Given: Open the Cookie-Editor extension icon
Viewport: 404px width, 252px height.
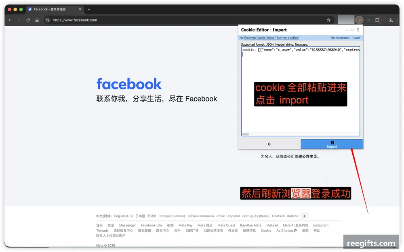Looking at the screenshot, I should [x=359, y=20].
